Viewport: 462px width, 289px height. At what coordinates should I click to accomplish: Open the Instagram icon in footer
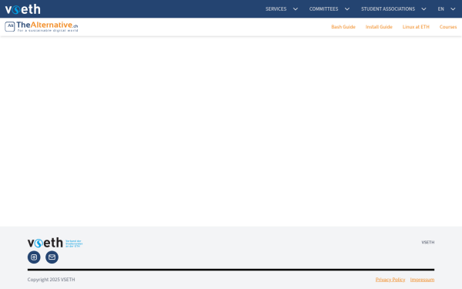(x=34, y=257)
